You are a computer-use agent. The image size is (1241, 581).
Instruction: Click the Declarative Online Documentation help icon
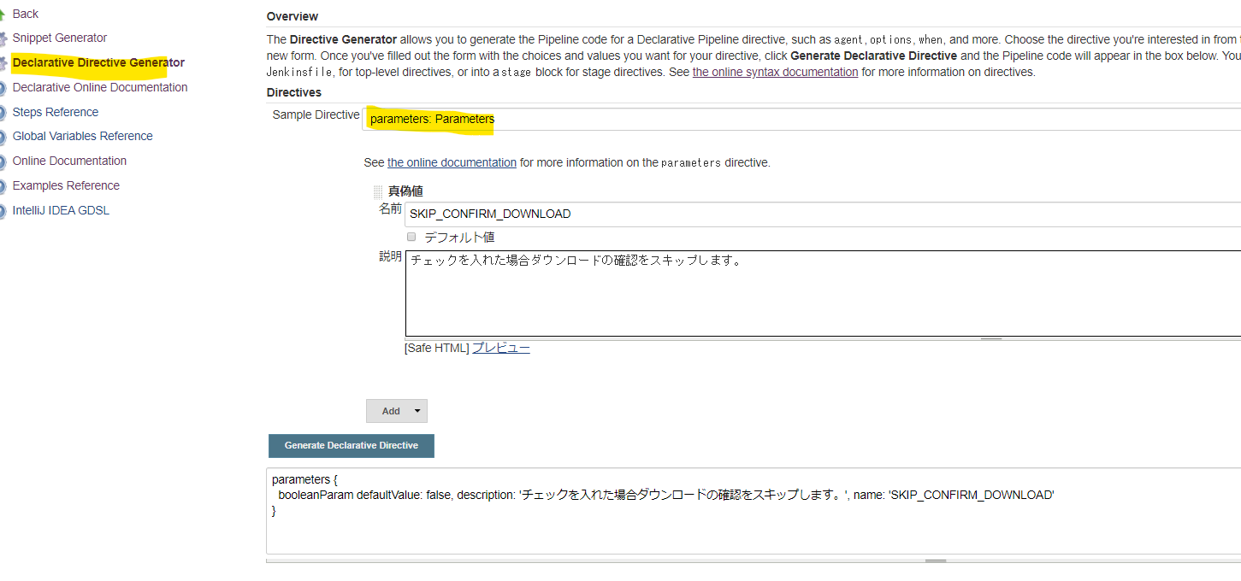[3, 88]
